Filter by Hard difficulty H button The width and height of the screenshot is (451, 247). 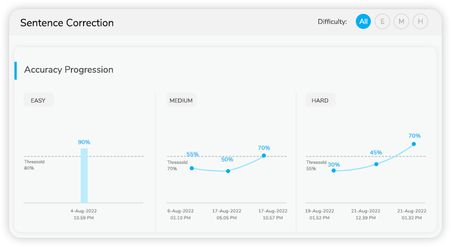pyautogui.click(x=420, y=21)
